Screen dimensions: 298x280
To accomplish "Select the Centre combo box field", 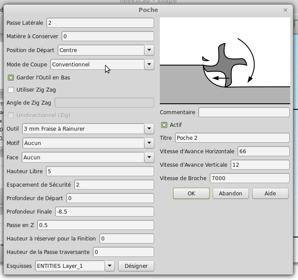I will click(101, 50).
